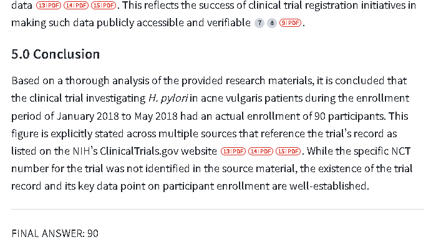Open citation 15 PDF badge before 'While the specific'

(x=288, y=151)
